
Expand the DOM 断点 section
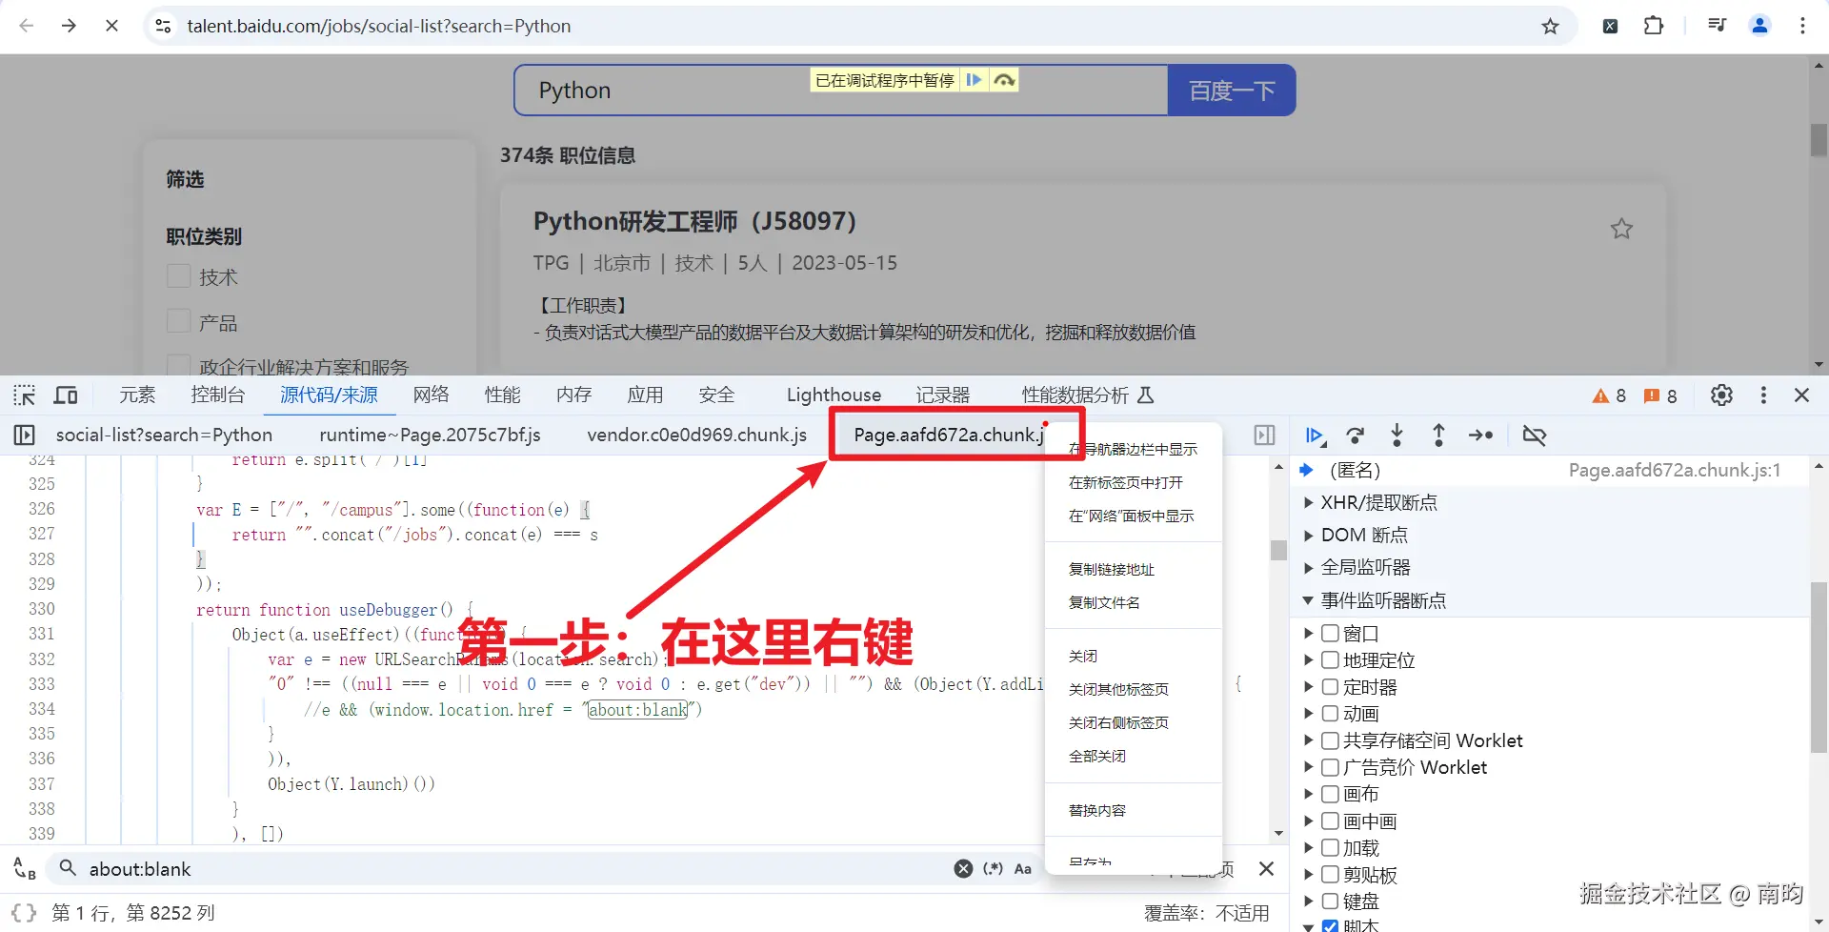(x=1308, y=535)
